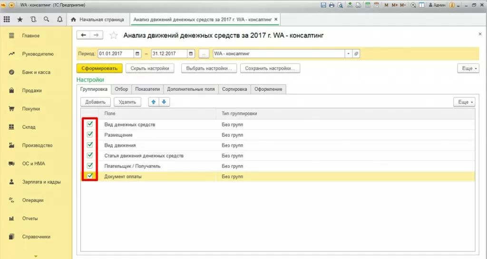487x259 pixels.
Task: Switch to the Сортировка tab
Action: click(x=234, y=89)
